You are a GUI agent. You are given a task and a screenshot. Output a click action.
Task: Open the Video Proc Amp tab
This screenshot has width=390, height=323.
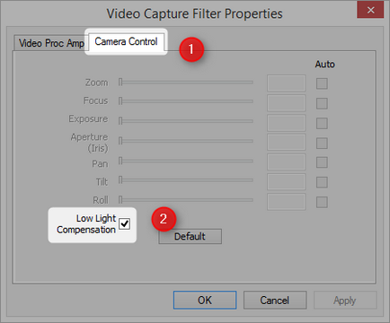click(51, 43)
